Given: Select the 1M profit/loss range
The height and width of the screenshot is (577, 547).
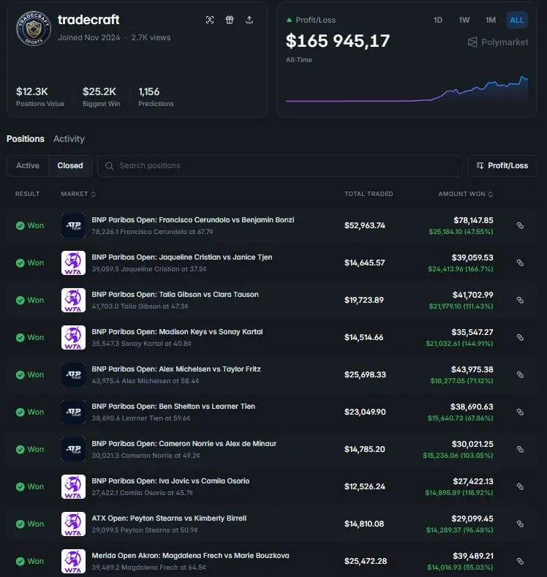Looking at the screenshot, I should [491, 20].
